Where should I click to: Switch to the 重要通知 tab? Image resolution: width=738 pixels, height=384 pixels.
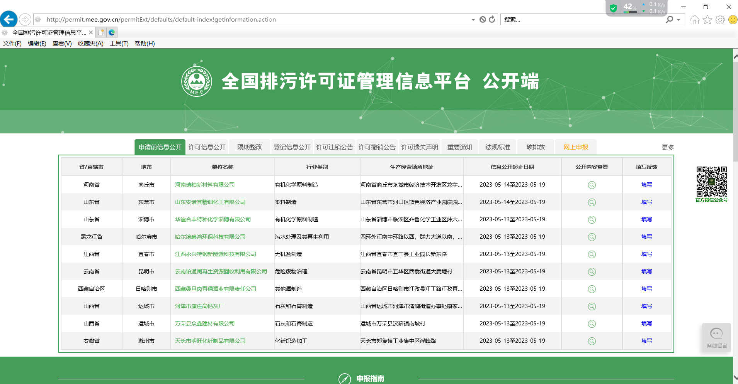pos(460,147)
